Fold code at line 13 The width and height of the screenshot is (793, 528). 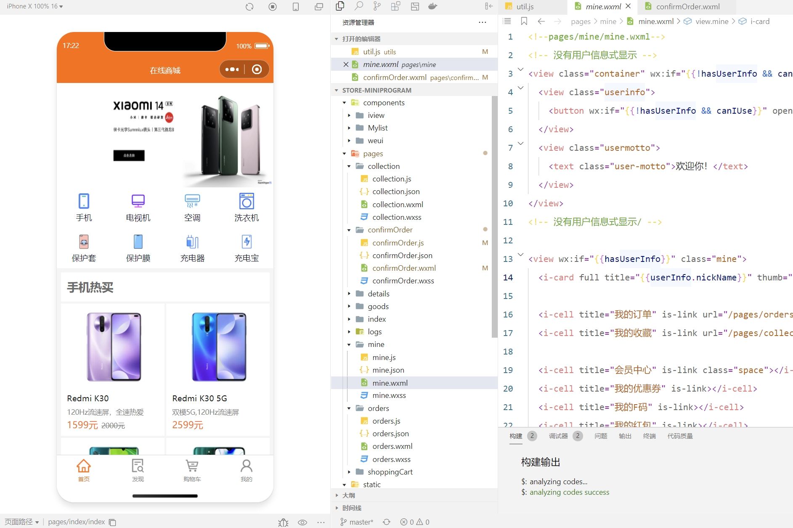[520, 254]
